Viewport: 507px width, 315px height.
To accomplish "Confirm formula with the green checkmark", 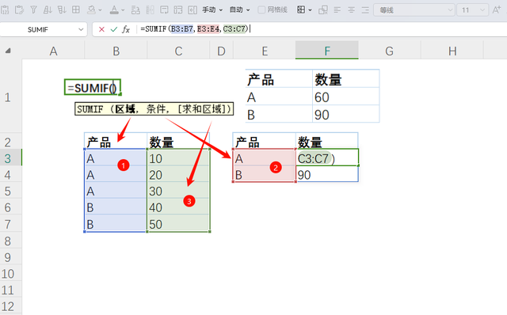I will [113, 29].
